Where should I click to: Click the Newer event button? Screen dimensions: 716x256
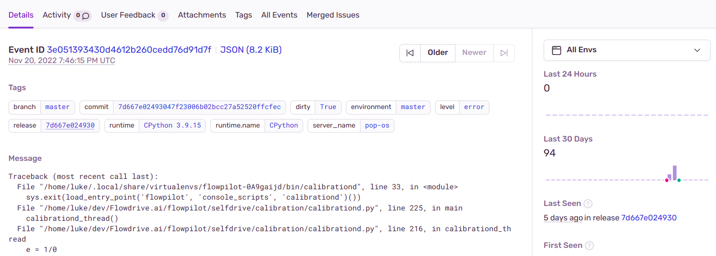click(x=474, y=53)
